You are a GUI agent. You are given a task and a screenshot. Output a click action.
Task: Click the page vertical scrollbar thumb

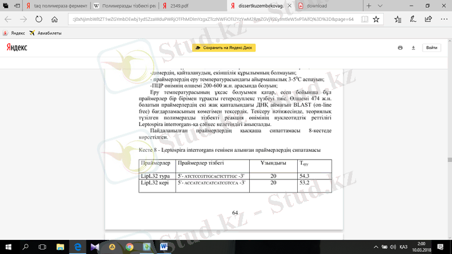(449, 160)
